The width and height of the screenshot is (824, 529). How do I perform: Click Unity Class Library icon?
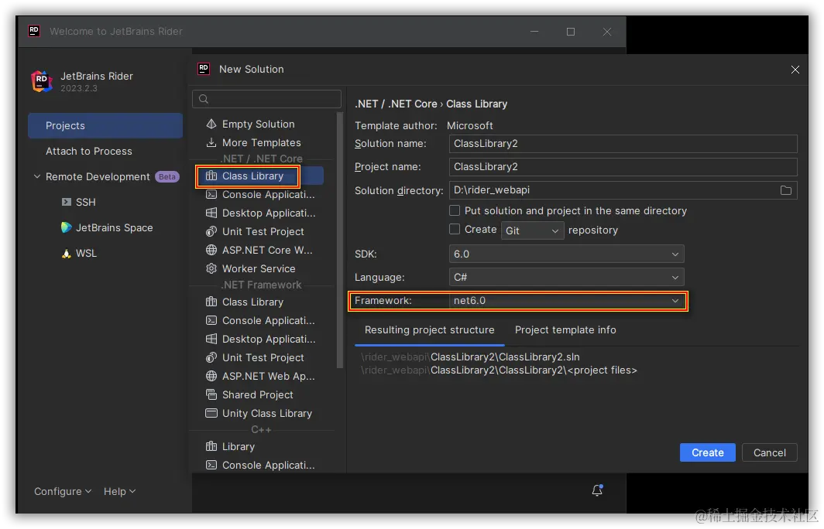[211, 413]
